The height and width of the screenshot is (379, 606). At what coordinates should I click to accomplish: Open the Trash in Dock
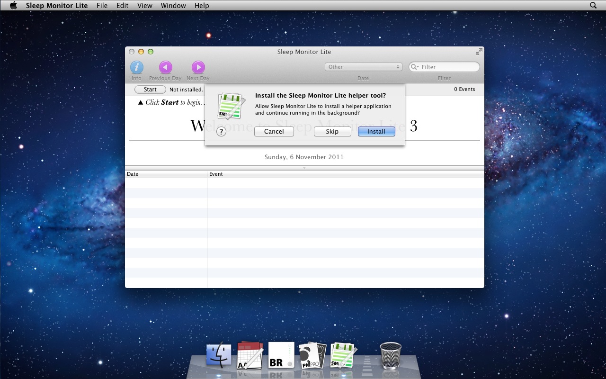click(x=391, y=355)
